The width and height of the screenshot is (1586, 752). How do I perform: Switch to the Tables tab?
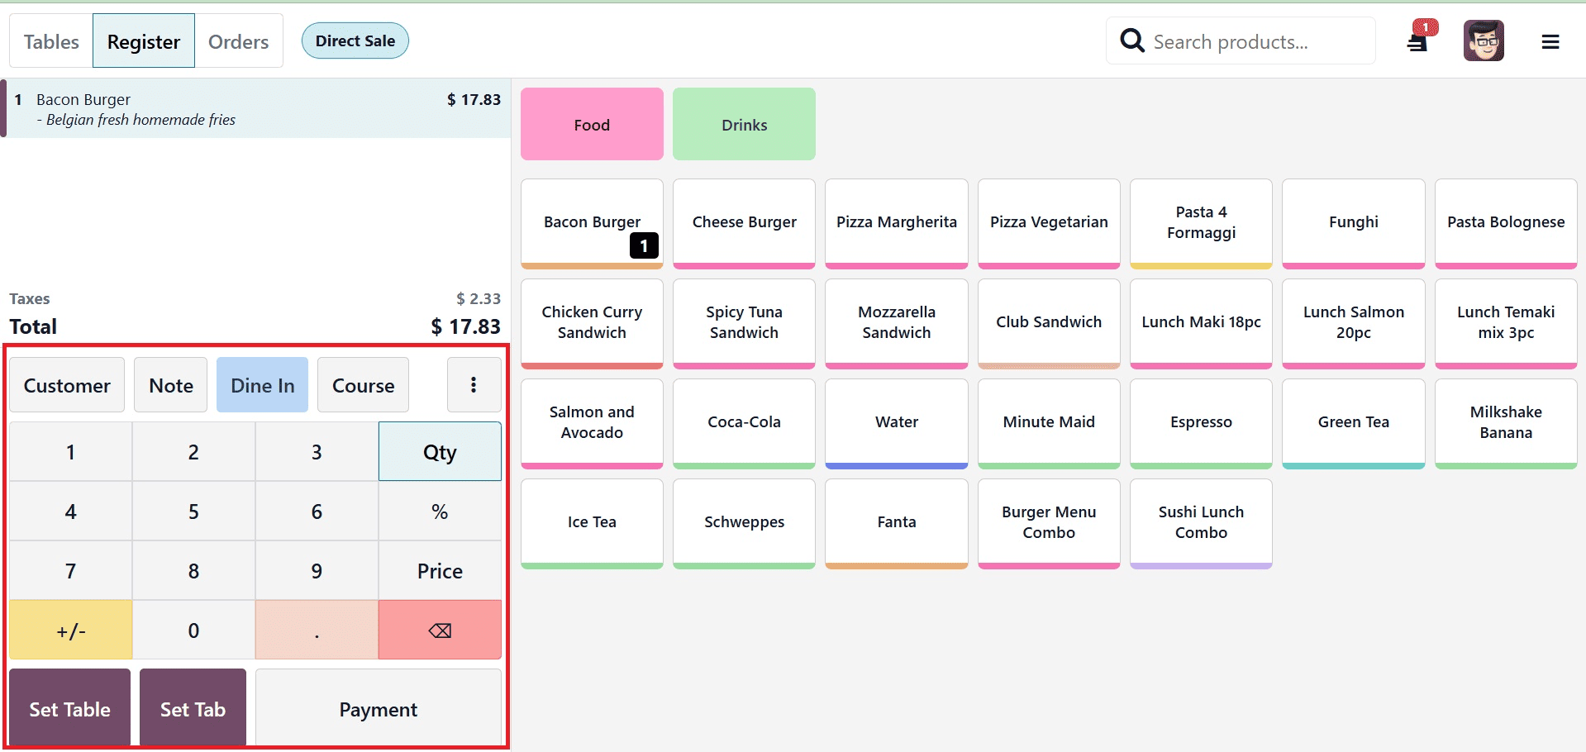(x=50, y=40)
